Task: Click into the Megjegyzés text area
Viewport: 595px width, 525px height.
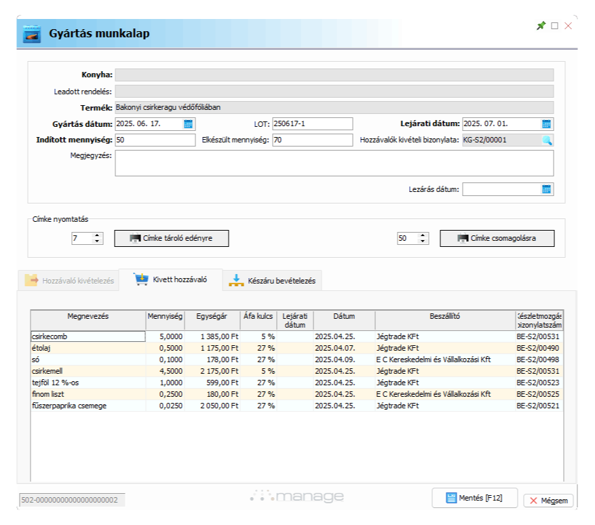Action: 334,163
